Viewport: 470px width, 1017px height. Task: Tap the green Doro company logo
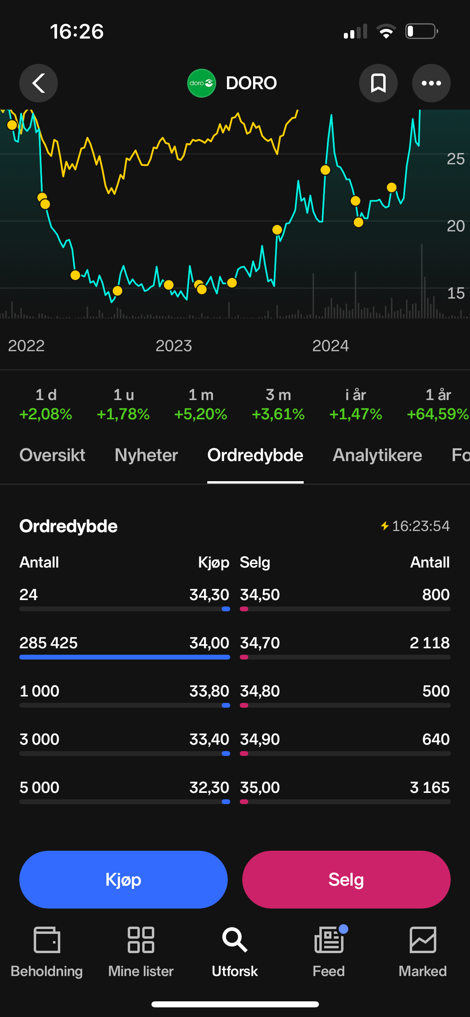point(202,83)
